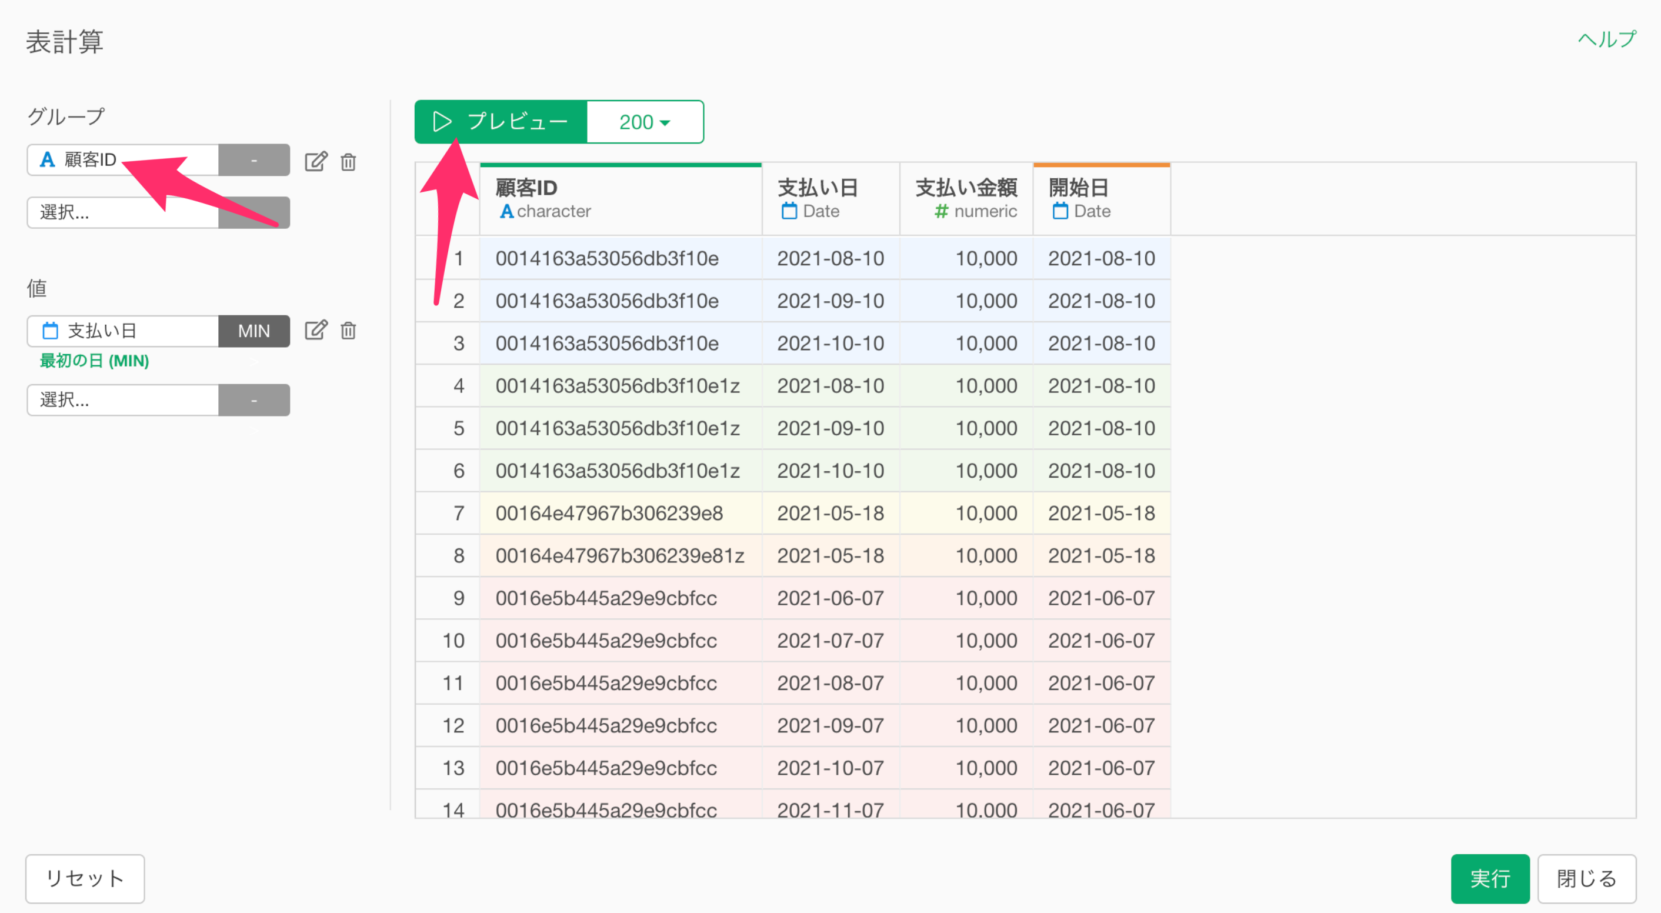Open the empty 選択... value column selector
This screenshot has height=913, width=1661.
(x=123, y=400)
